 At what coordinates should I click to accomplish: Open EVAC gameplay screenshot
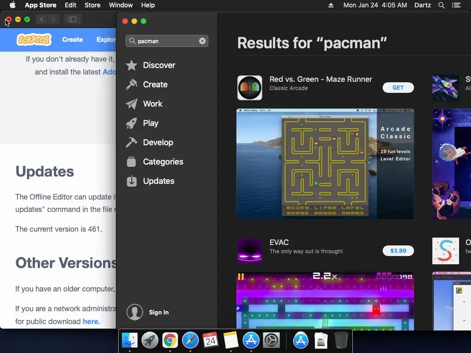pos(325,301)
